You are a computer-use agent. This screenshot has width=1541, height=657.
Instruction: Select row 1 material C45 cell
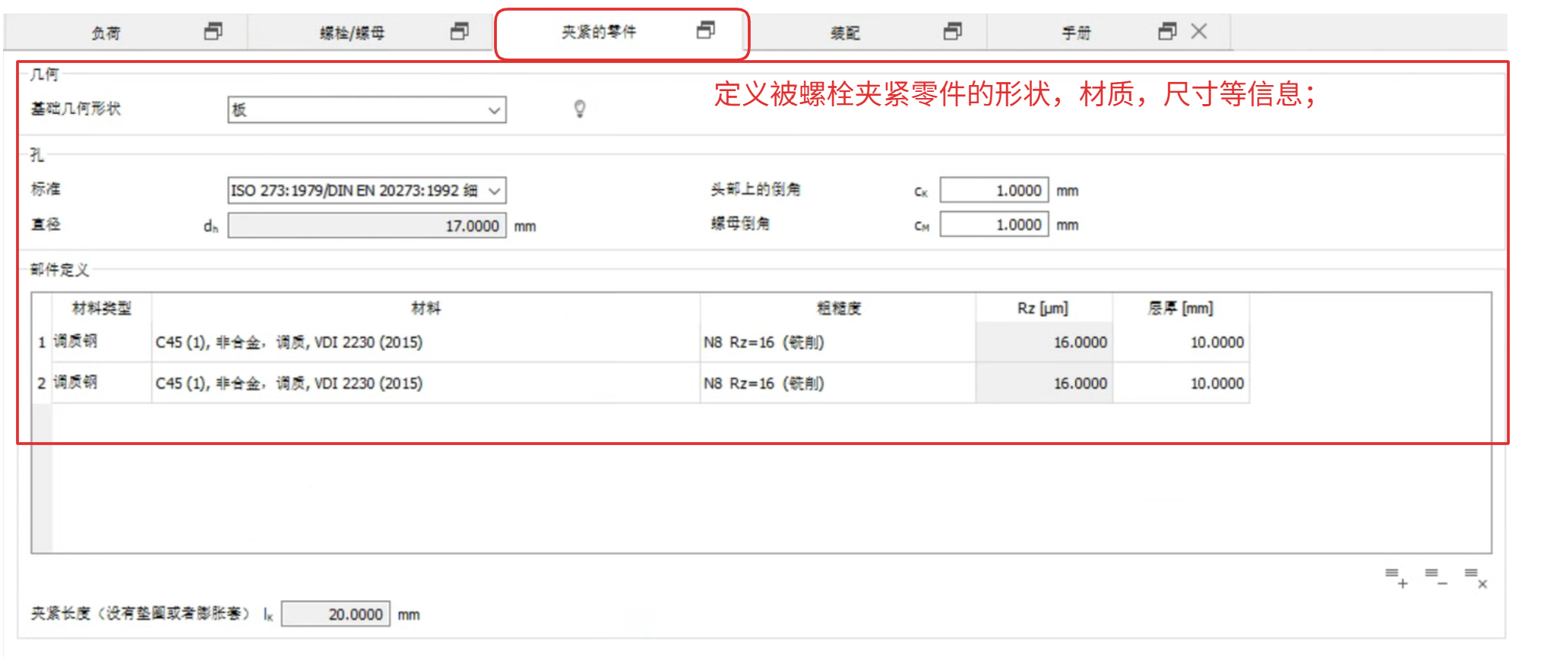coord(426,343)
